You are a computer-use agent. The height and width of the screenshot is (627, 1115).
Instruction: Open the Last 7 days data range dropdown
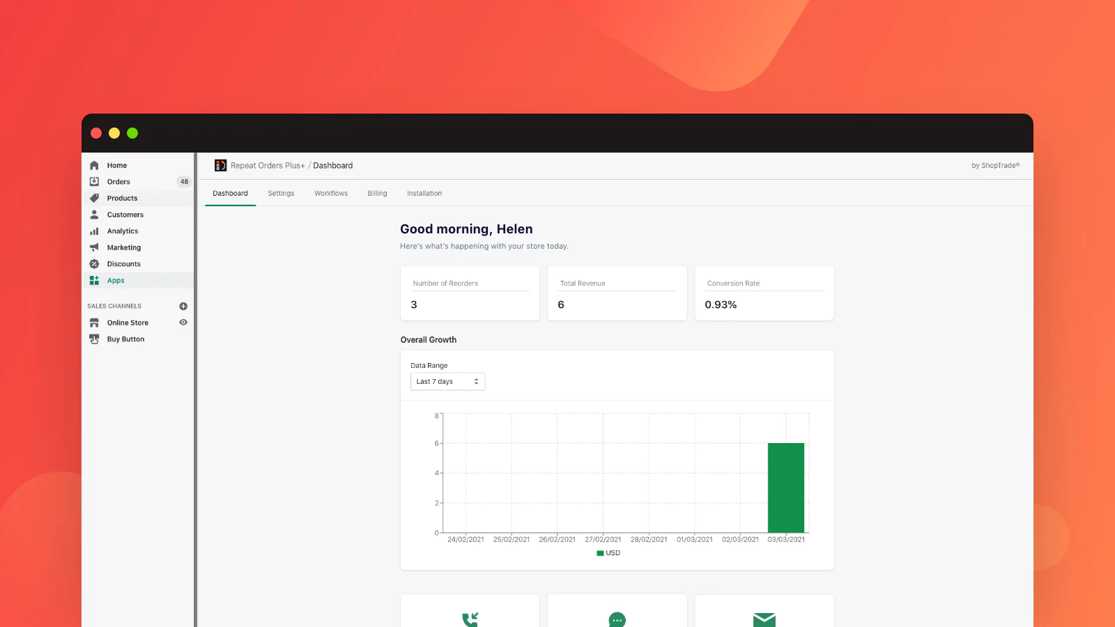tap(447, 381)
